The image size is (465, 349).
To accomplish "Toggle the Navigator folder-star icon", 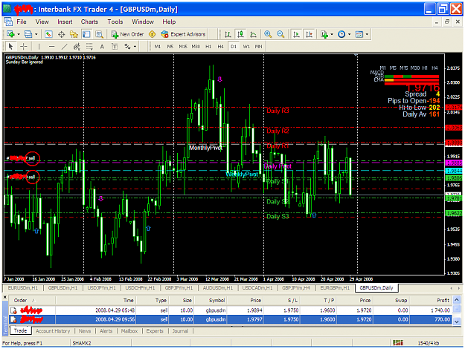I will pos(74,34).
